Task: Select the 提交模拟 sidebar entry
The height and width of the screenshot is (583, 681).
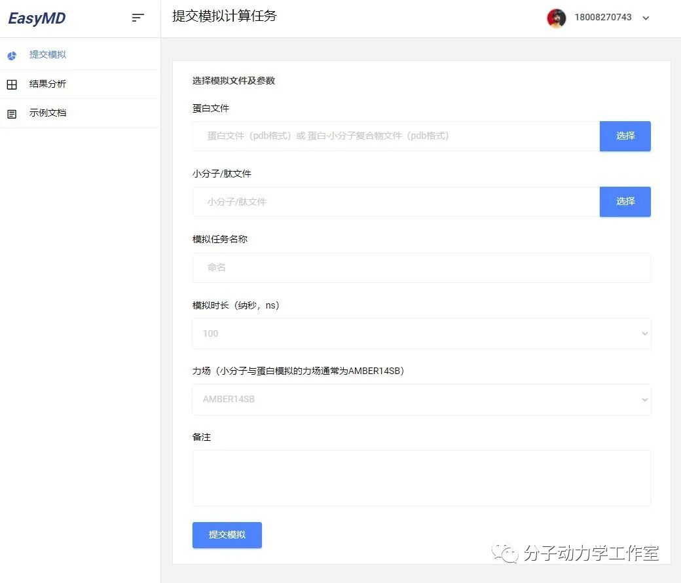Action: 48,56
